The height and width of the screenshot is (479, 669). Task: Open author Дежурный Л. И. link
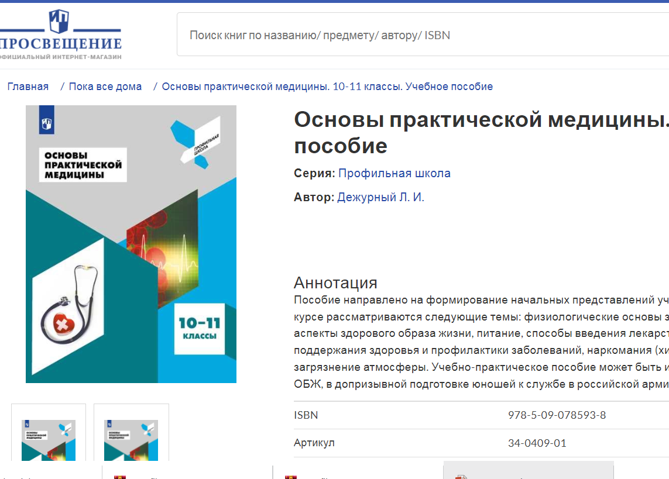point(380,197)
